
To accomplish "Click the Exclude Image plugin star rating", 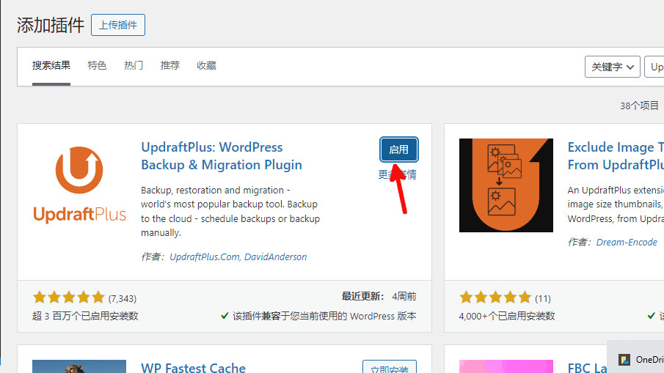I will 495,298.
